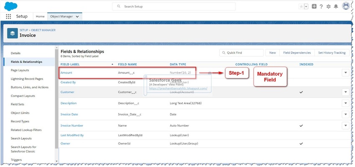Click the Auto Number data type text
Viewport: 355px width, 167px height.
179,125
